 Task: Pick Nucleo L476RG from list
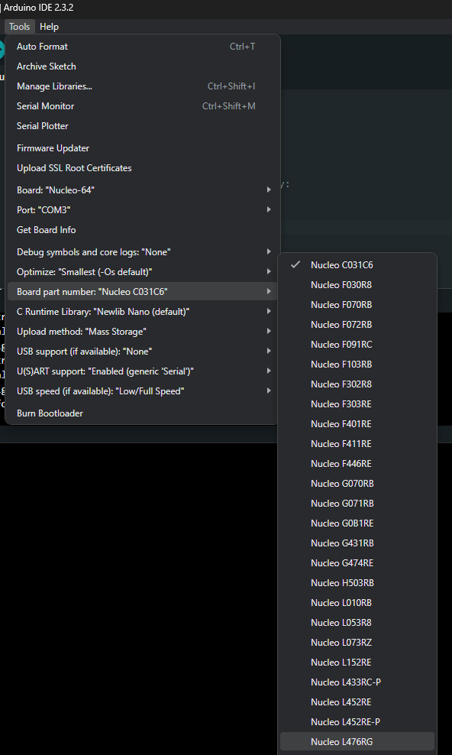[x=357, y=741]
